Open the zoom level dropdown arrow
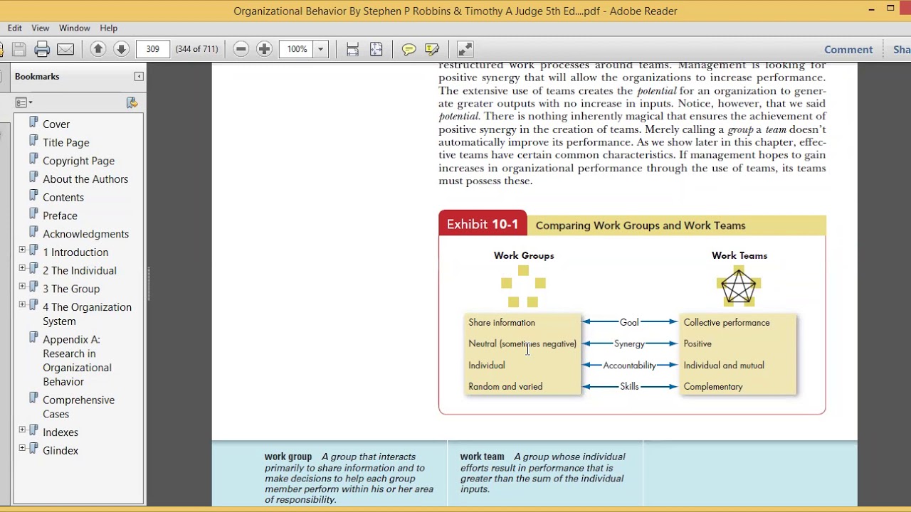The width and height of the screenshot is (911, 512). [320, 49]
